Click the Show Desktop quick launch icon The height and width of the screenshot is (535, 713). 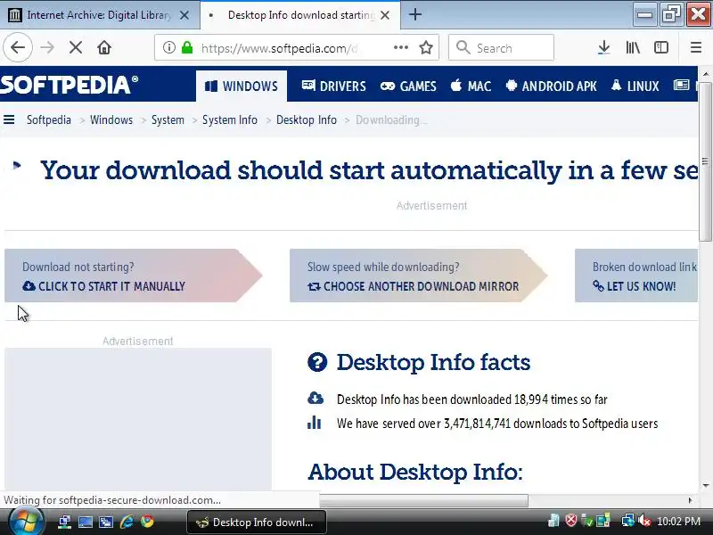pos(85,522)
